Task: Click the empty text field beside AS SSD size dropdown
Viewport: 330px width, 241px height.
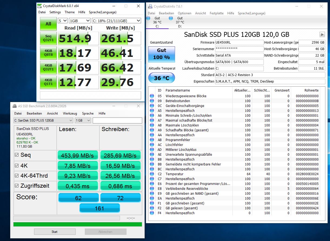Action: [117, 120]
